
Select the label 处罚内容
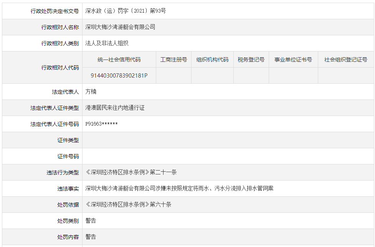pyautogui.click(x=68, y=237)
